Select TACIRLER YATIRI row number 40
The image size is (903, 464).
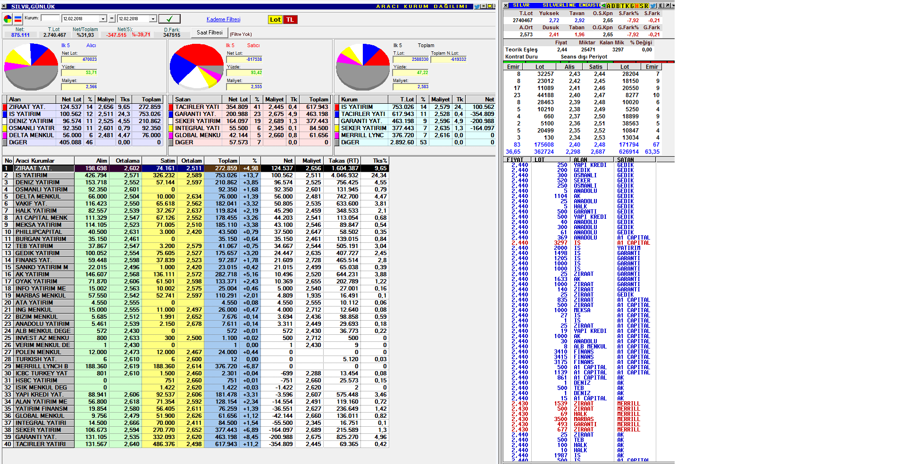point(195,444)
